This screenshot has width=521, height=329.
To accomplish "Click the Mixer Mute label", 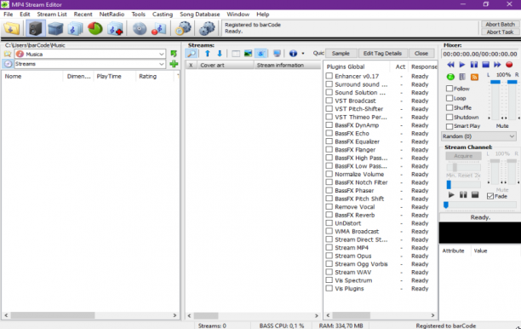I will pyautogui.click(x=502, y=126).
